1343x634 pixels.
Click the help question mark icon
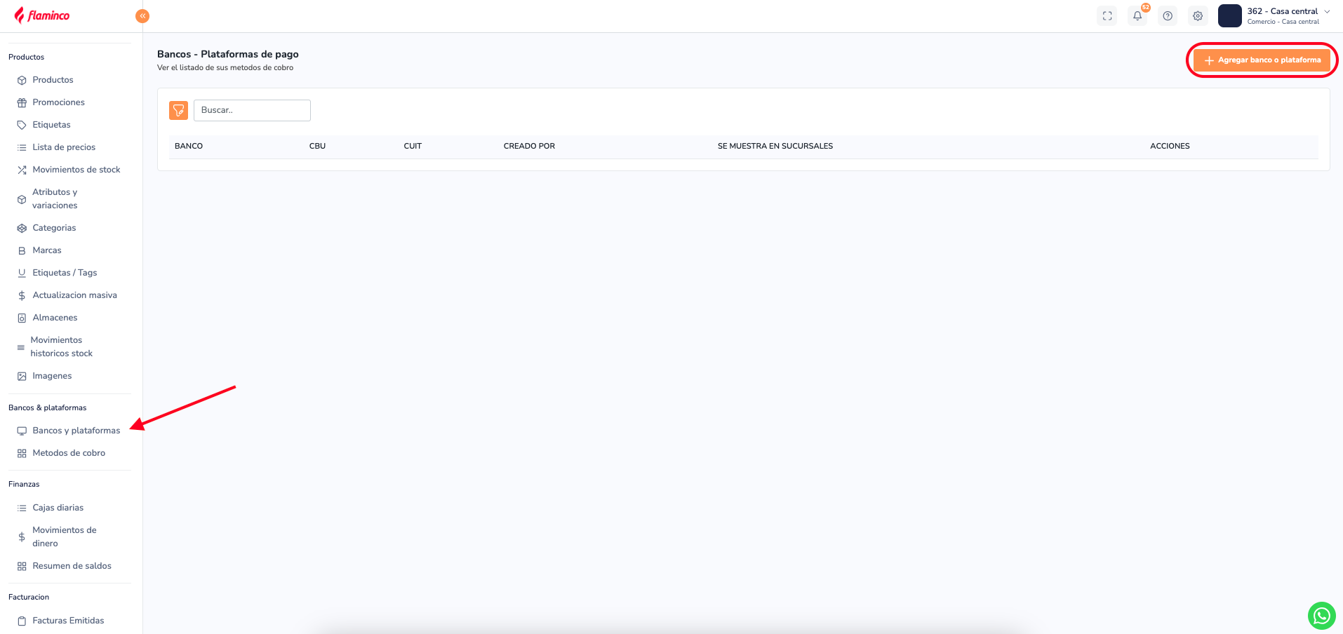(x=1168, y=16)
